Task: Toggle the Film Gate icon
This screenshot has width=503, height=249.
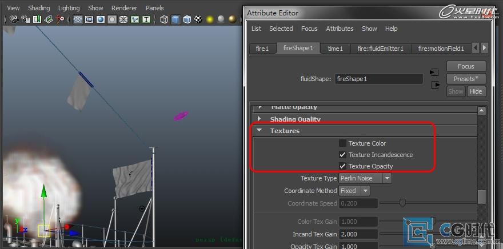Action: [x=89, y=19]
